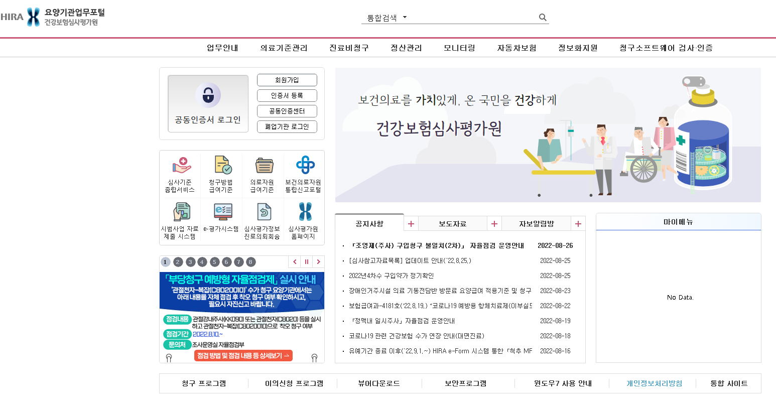Image resolution: width=776 pixels, height=410 pixels.
Task: Go to previous banner slide
Action: tap(295, 262)
